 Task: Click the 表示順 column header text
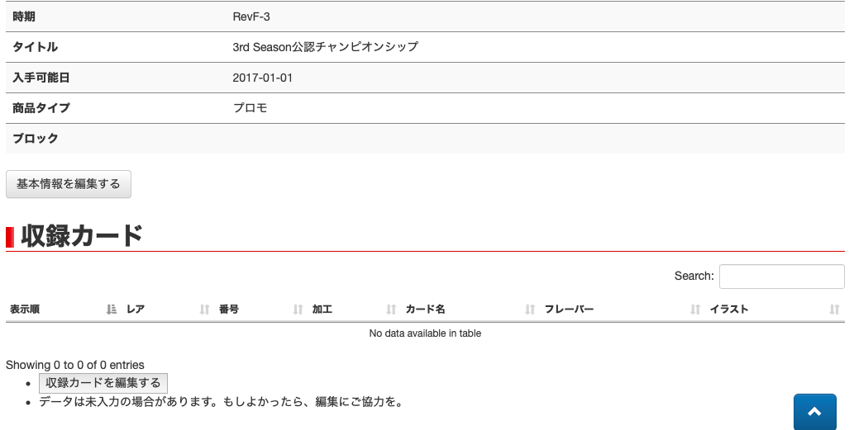(25, 310)
